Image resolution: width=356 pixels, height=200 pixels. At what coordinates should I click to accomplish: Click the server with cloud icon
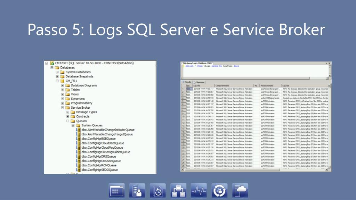click(240, 191)
